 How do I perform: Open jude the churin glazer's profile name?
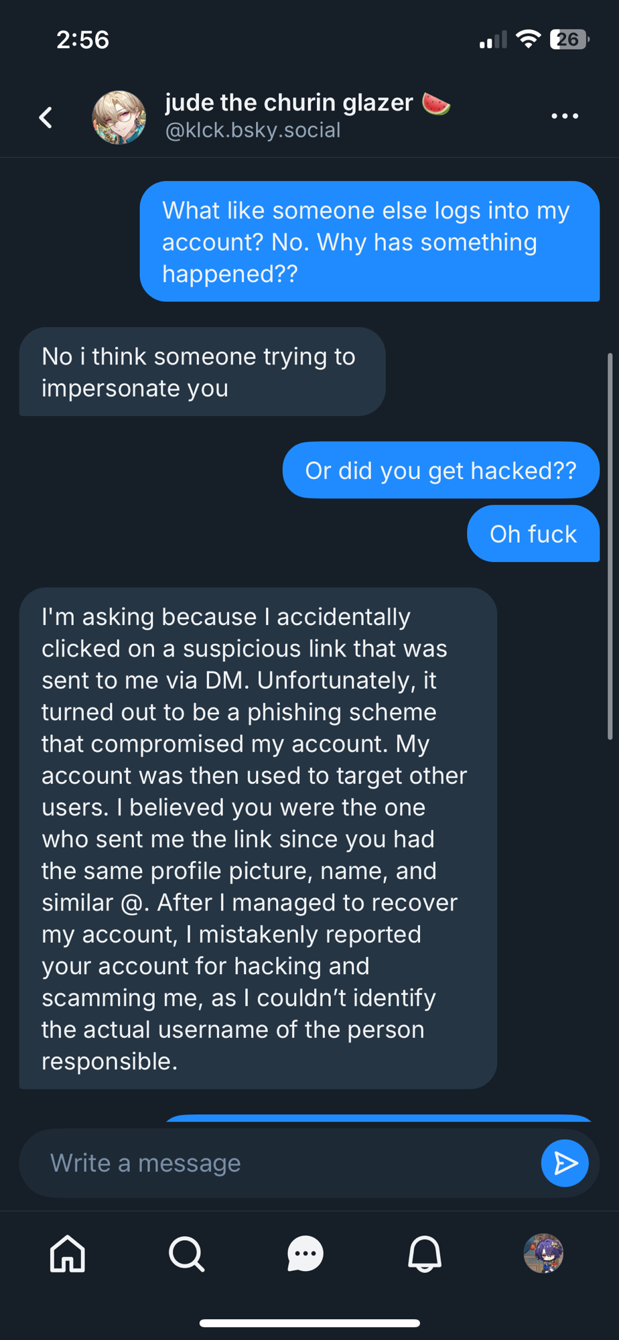[289, 103]
